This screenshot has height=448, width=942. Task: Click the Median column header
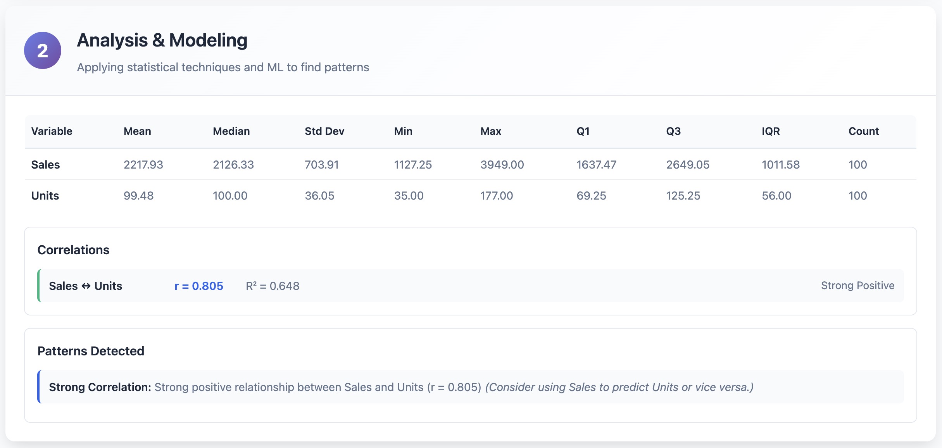point(231,131)
